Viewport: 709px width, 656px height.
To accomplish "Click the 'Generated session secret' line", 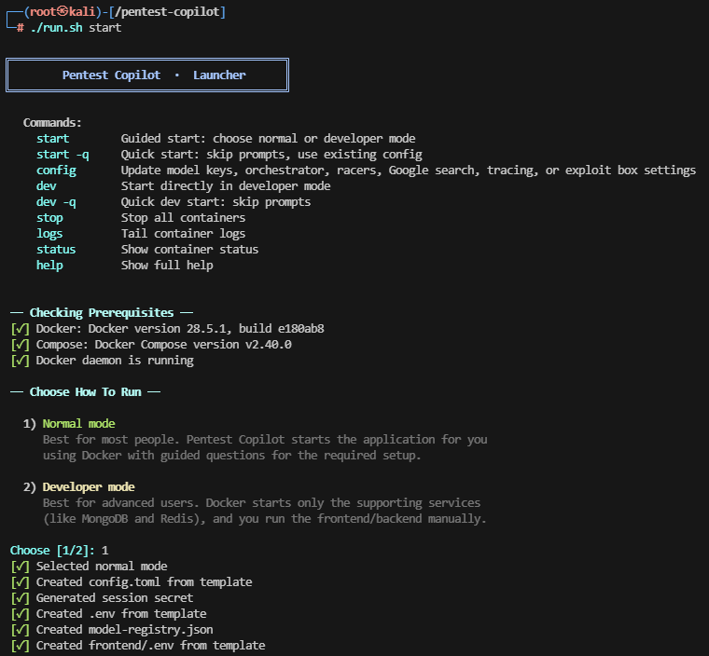I will pyautogui.click(x=115, y=597).
